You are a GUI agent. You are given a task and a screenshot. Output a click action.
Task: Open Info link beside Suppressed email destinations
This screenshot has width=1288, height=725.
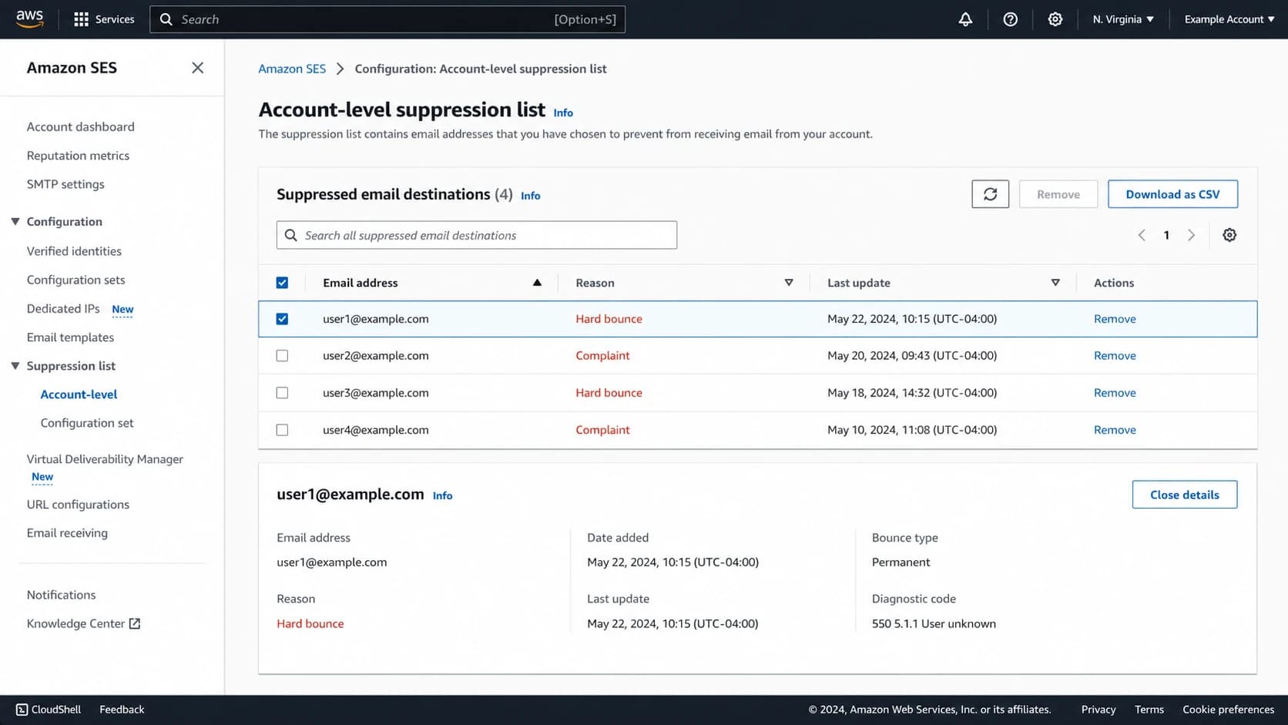tap(530, 196)
